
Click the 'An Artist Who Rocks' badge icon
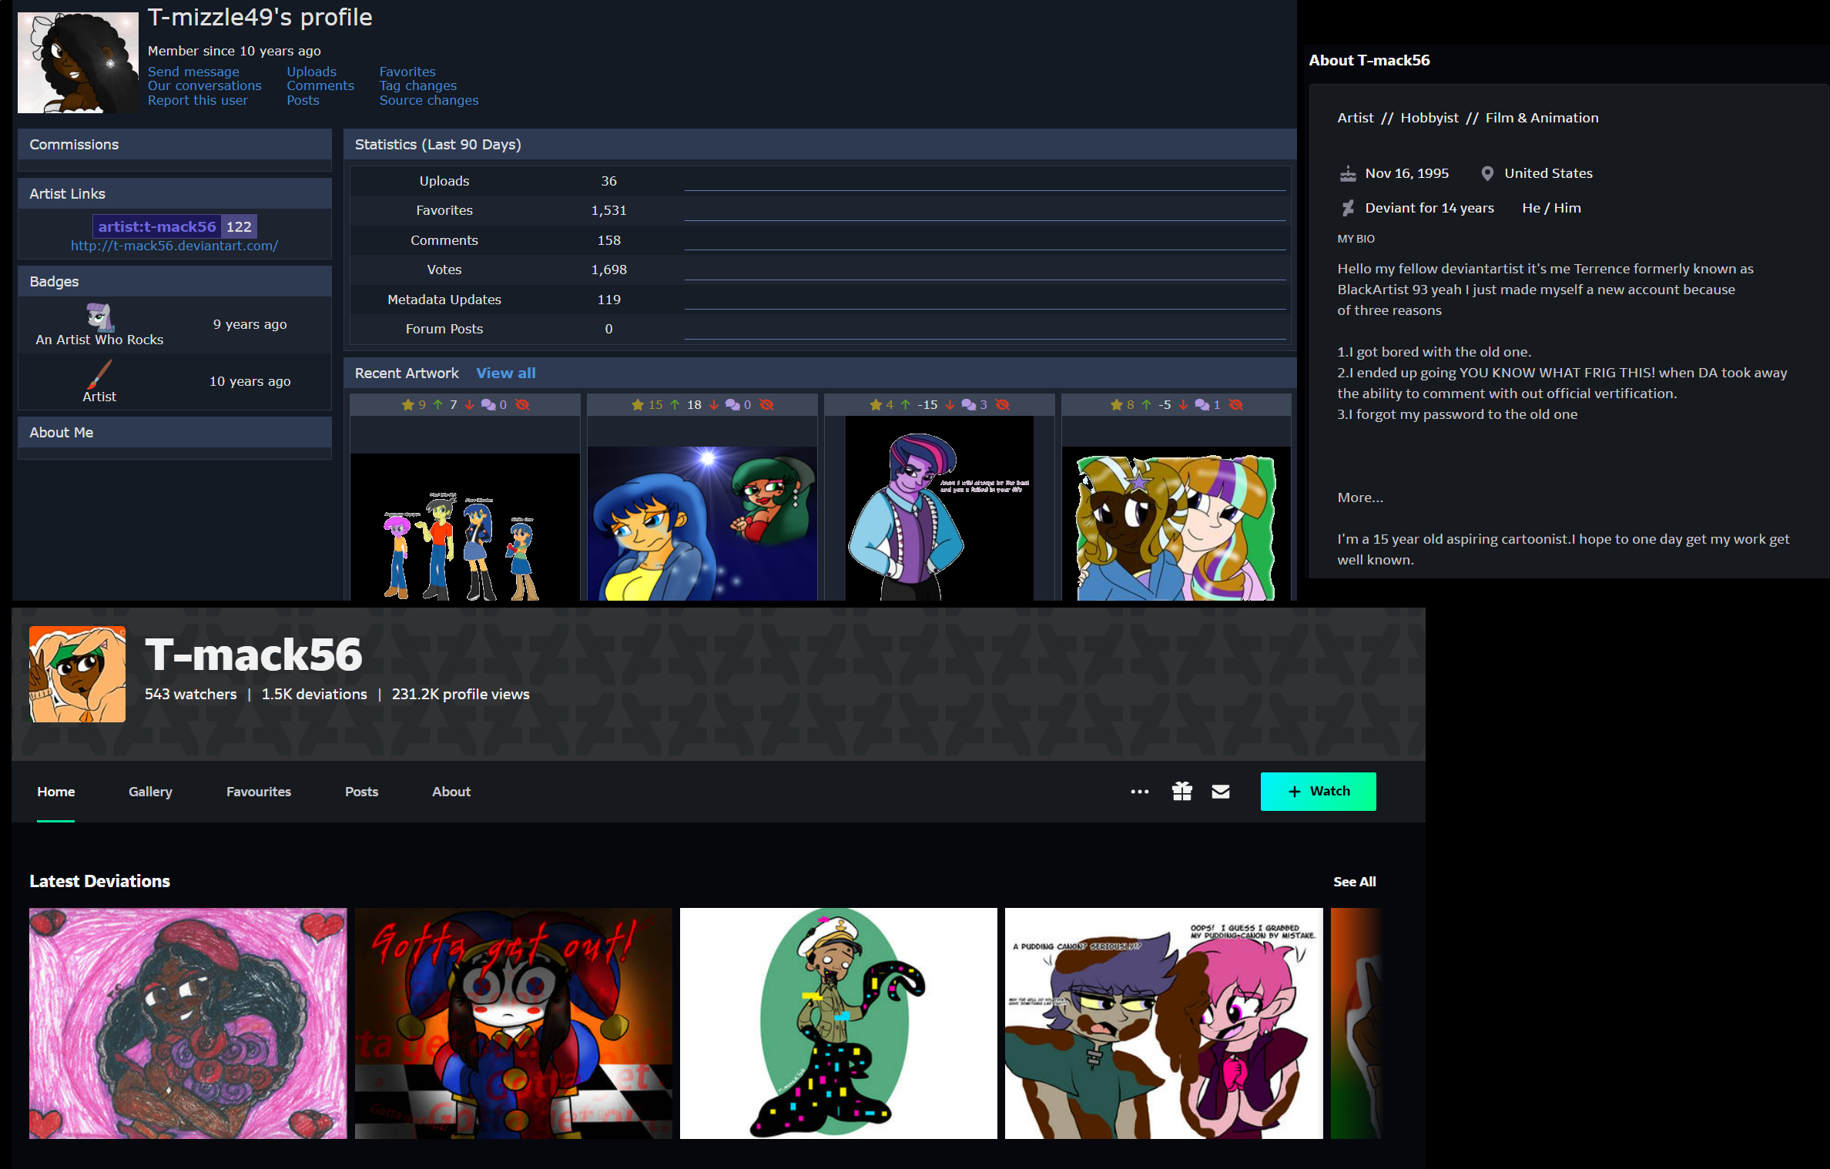[99, 317]
